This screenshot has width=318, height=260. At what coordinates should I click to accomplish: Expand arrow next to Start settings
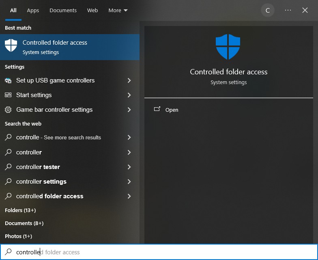(129, 95)
